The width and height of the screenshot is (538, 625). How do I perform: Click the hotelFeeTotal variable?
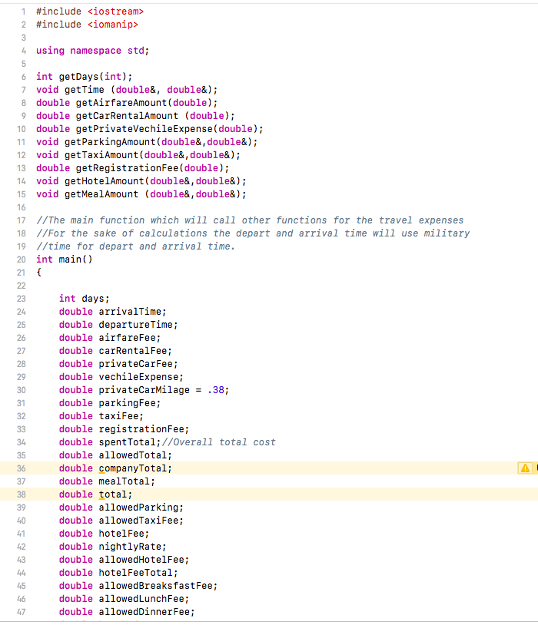tap(135, 573)
